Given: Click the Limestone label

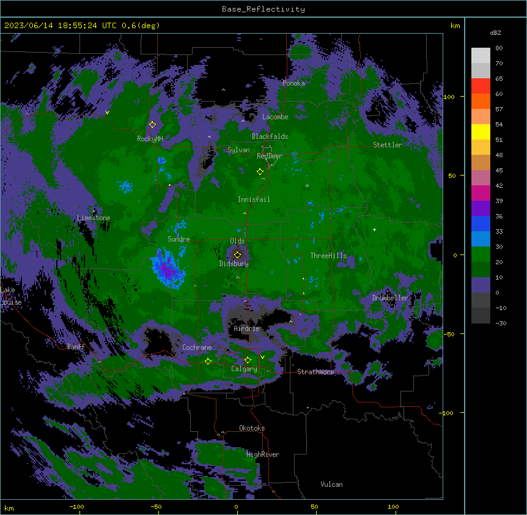Looking at the screenshot, I should pos(94,218).
